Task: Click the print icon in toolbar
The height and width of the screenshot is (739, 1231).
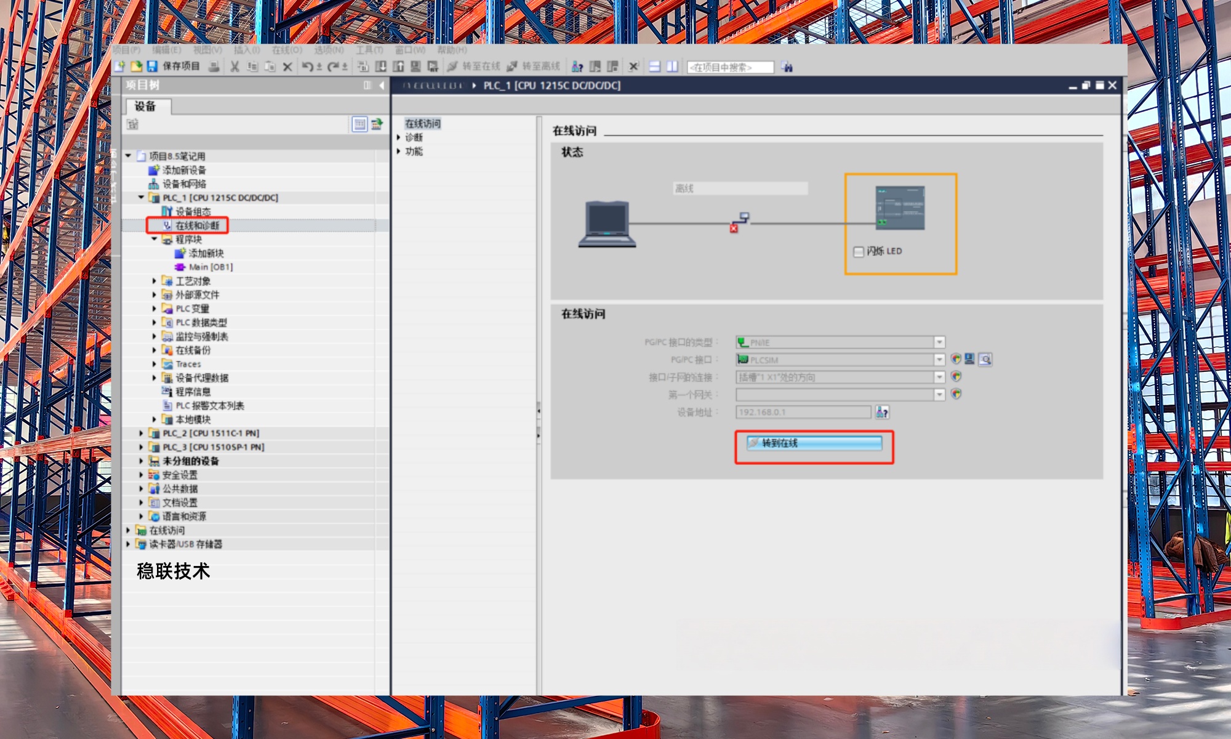Action: (x=214, y=67)
